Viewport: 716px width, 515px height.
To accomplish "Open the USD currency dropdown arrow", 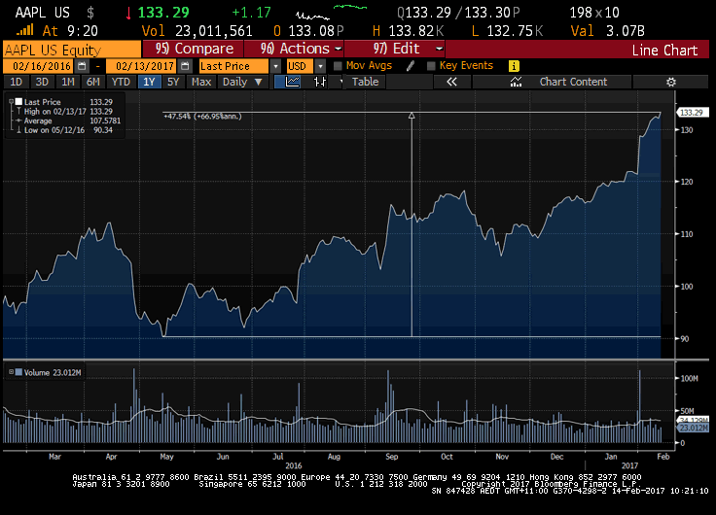I will pyautogui.click(x=321, y=66).
